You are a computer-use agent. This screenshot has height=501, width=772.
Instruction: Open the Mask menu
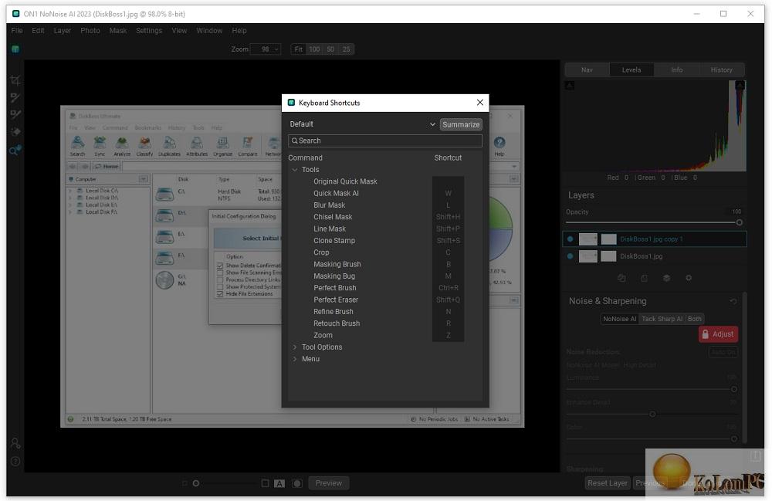[118, 31]
